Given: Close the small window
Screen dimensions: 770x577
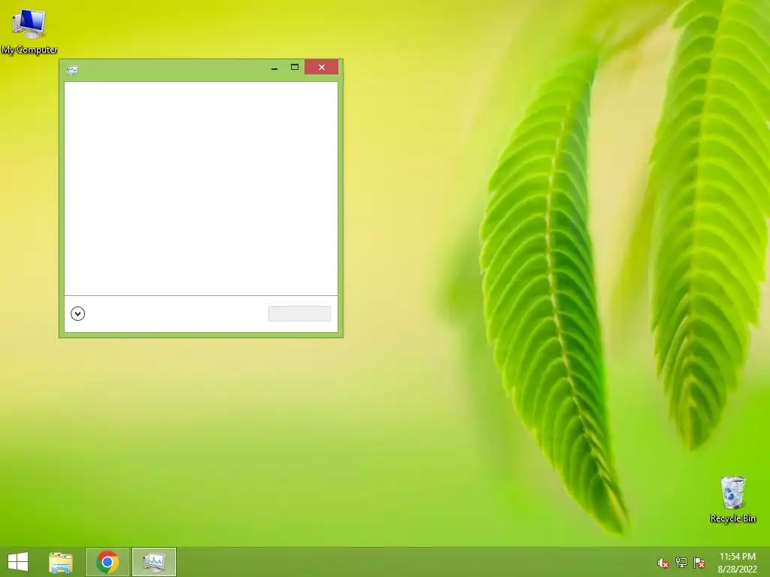Looking at the screenshot, I should 322,67.
